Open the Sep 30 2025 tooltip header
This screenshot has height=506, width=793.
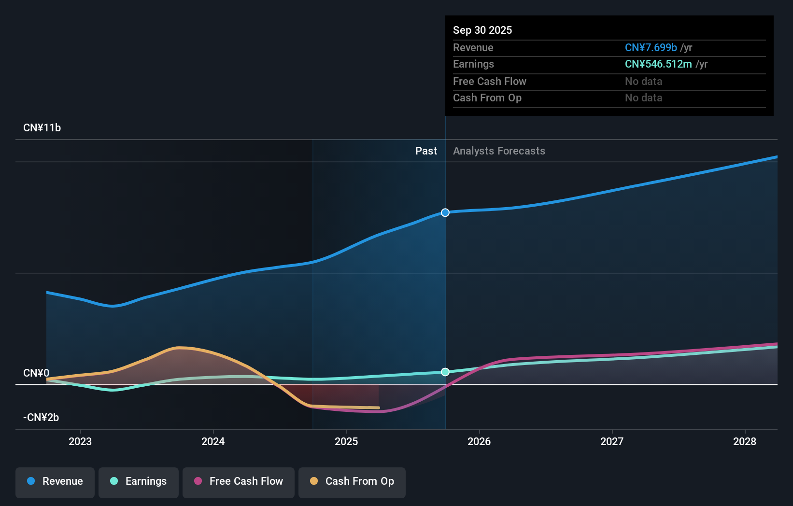point(482,30)
